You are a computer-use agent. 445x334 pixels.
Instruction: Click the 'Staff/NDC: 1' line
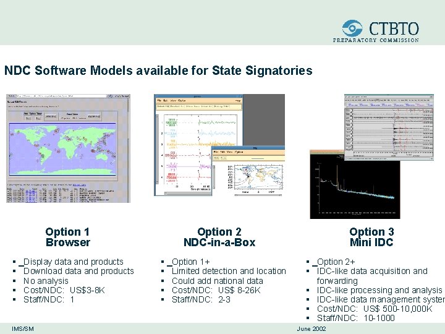coord(49,299)
